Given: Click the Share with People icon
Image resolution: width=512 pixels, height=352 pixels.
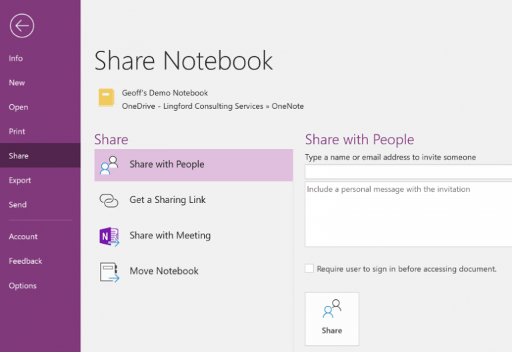Looking at the screenshot, I should (109, 165).
